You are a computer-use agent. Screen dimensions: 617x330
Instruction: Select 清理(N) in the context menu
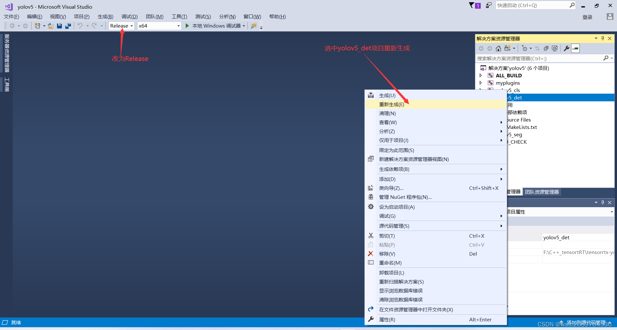(x=435, y=113)
